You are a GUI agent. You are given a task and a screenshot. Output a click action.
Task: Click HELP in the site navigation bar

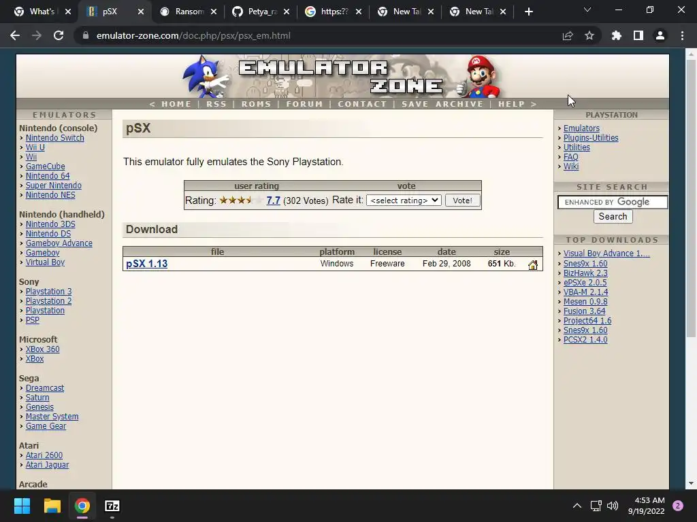point(511,104)
